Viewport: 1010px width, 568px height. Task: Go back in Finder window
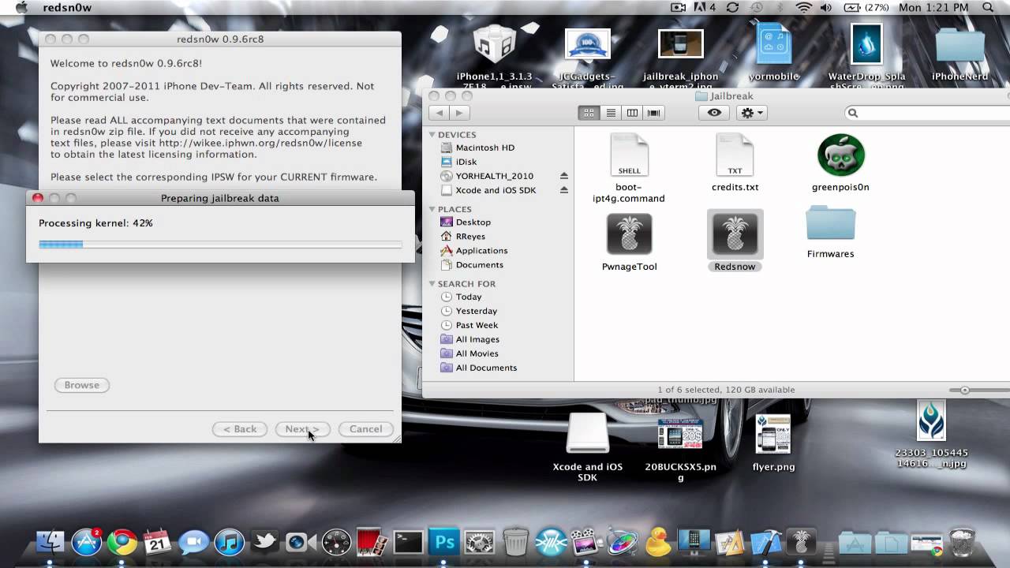[438, 113]
